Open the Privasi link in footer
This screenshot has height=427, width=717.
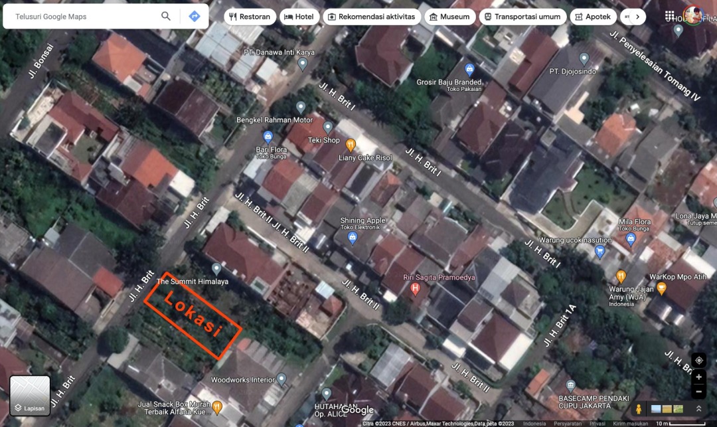[597, 423]
